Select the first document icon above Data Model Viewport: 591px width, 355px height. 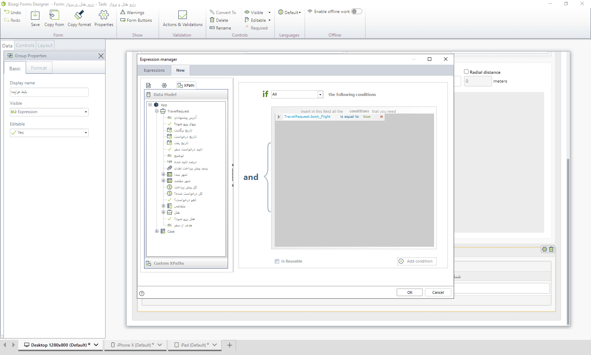(148, 85)
